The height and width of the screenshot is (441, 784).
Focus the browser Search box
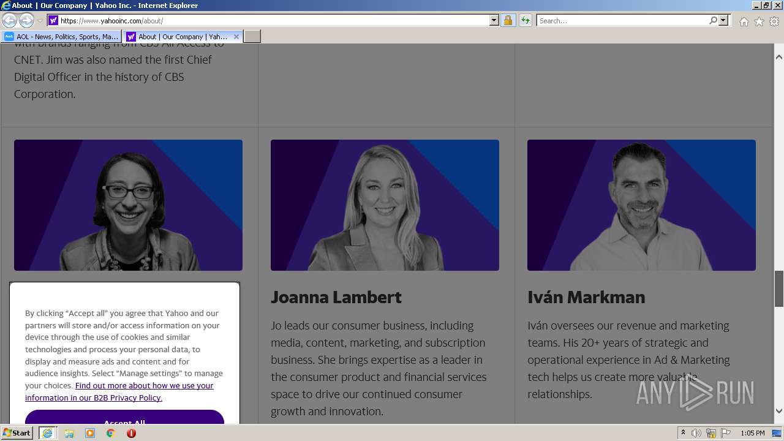pyautogui.click(x=622, y=20)
